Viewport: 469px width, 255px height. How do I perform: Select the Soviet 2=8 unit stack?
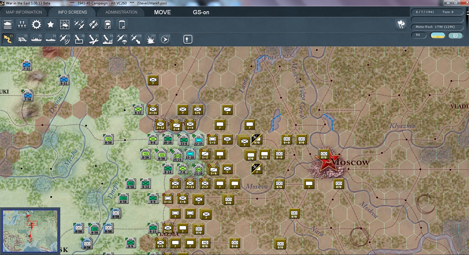pos(176,125)
